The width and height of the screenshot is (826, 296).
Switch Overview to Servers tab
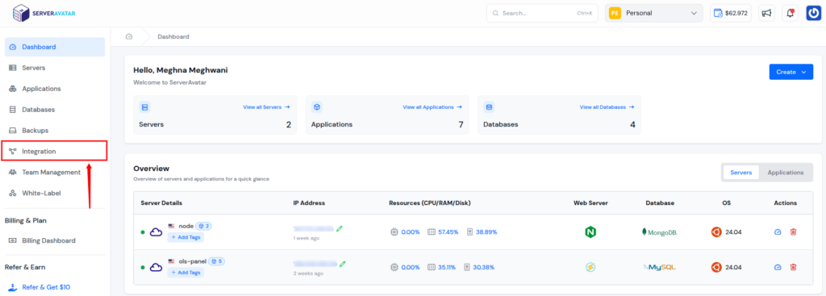click(740, 173)
